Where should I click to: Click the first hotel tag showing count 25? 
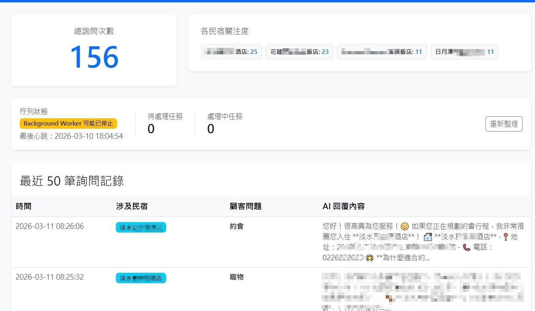click(x=231, y=51)
